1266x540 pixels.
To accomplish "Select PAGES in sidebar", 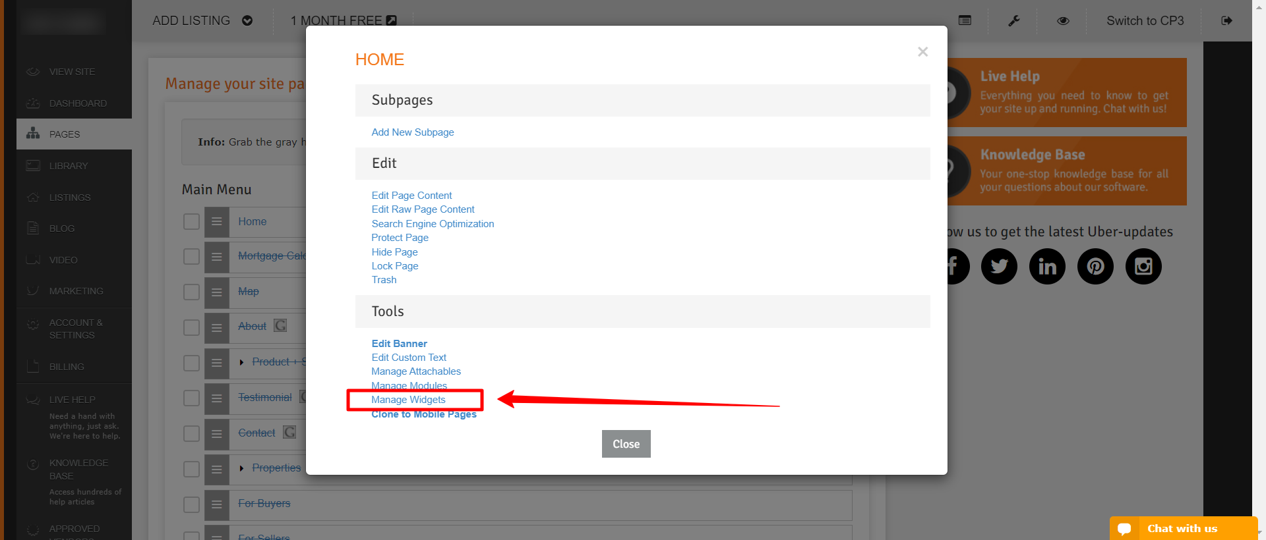I will tap(74, 134).
